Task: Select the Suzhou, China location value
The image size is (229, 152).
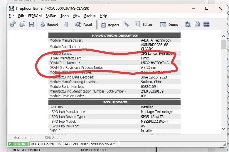Action: click(x=151, y=82)
